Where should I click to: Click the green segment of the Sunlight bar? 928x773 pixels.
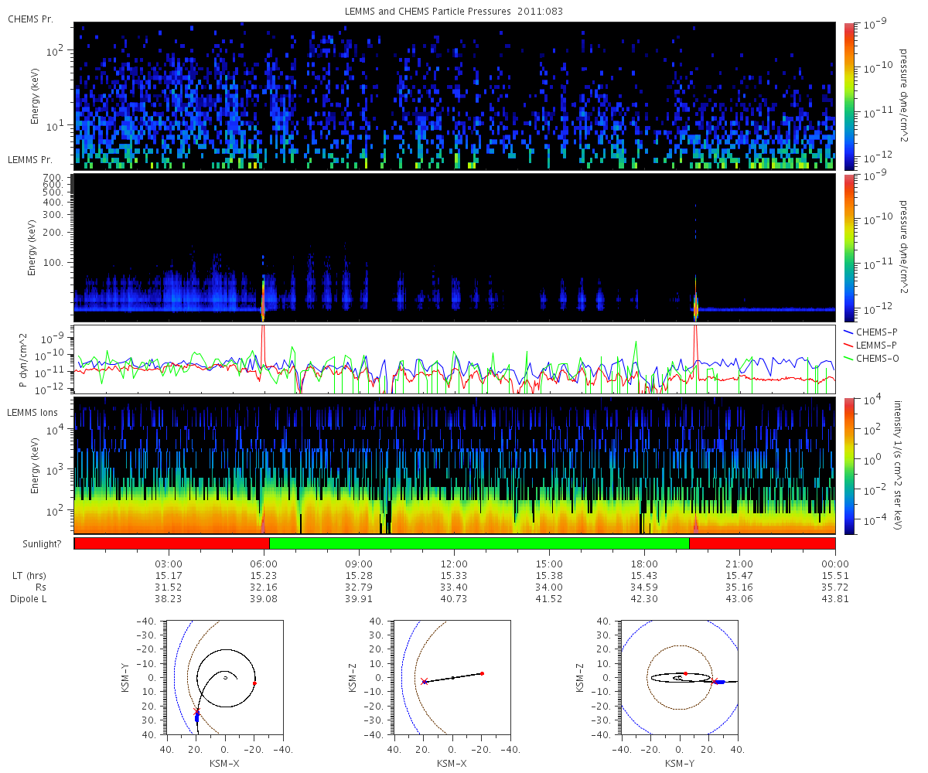[x=479, y=543]
